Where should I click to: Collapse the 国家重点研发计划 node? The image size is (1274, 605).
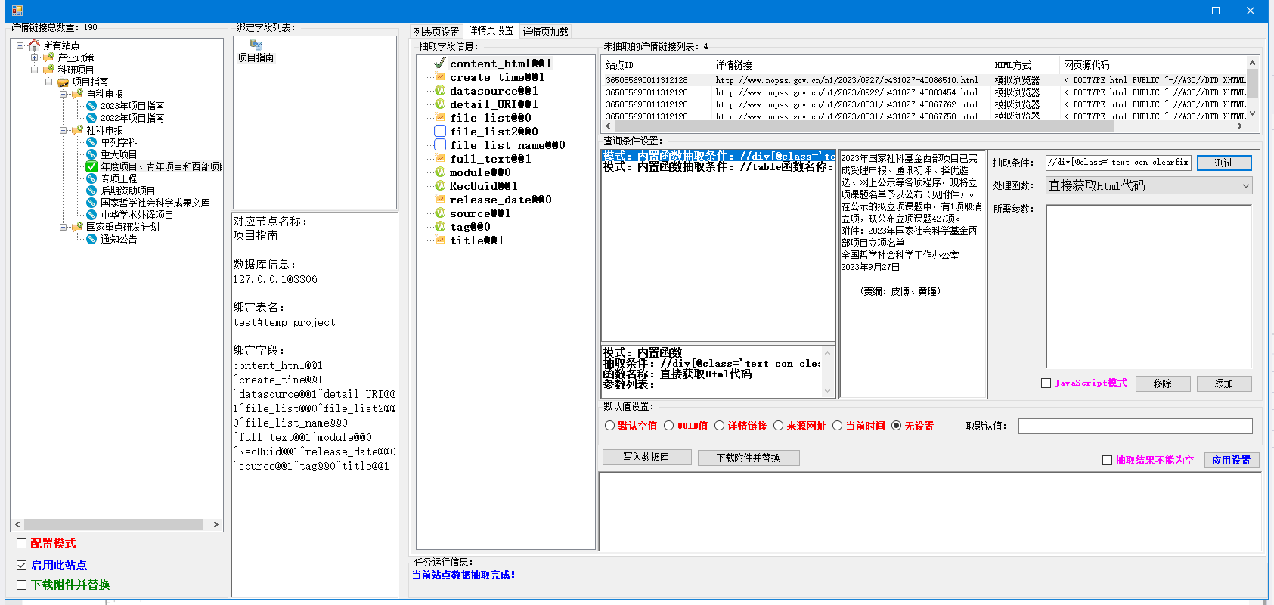(x=63, y=227)
